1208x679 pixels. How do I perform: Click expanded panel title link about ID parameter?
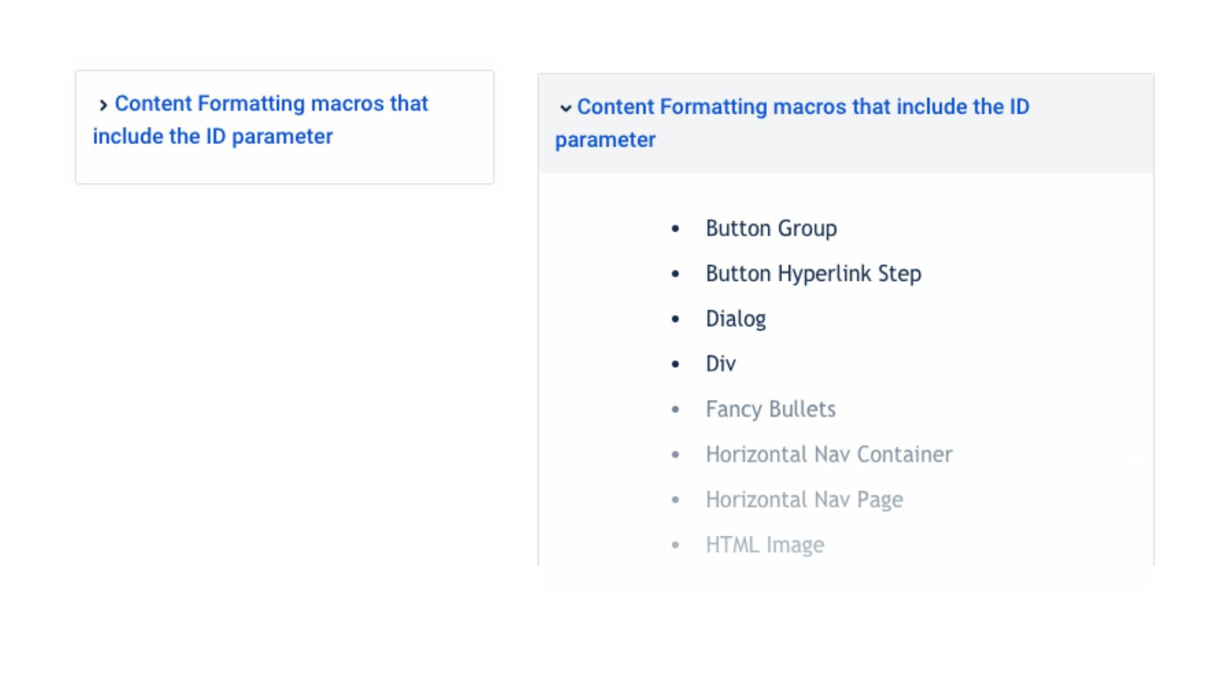pos(792,123)
